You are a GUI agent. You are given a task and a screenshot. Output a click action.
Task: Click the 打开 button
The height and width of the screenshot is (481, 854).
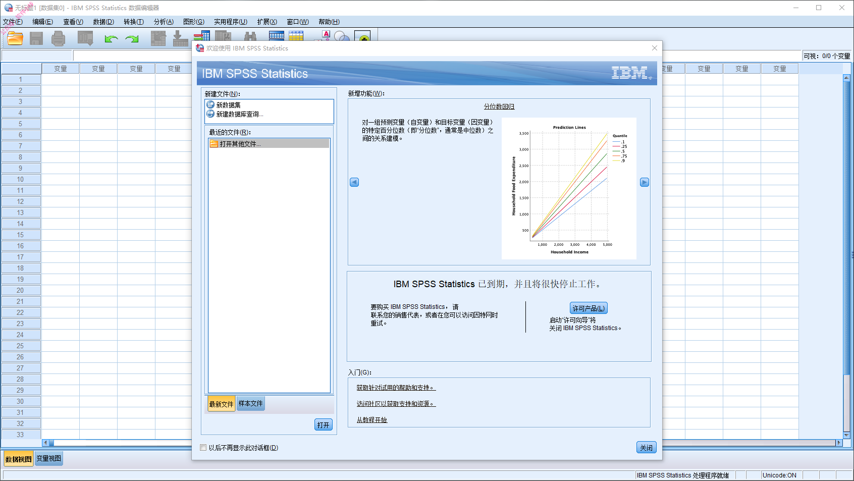coord(324,425)
